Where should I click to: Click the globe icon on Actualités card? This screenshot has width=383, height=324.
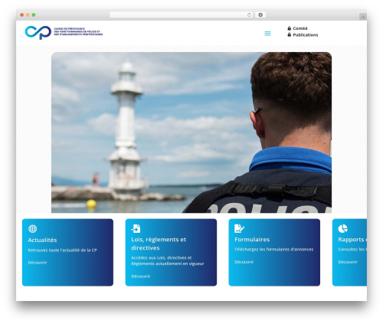tap(32, 228)
